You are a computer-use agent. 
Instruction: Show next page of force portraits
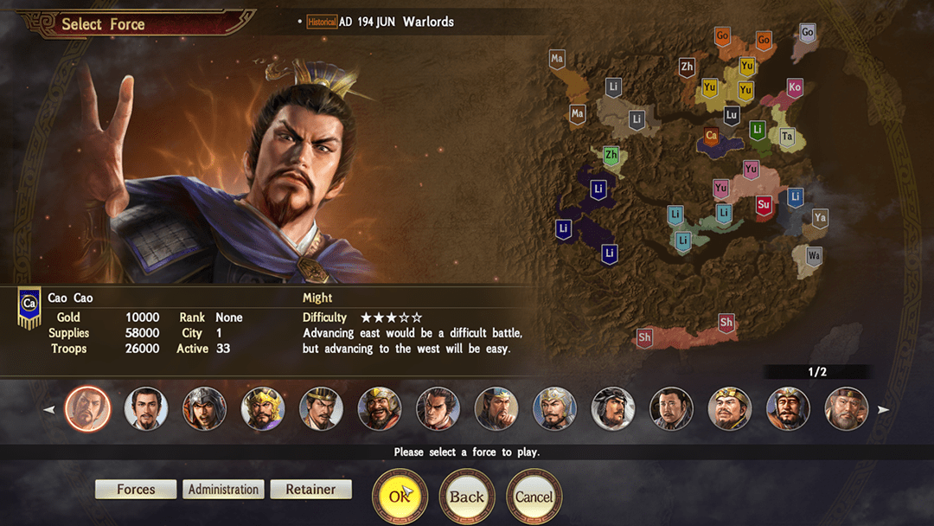click(x=883, y=410)
